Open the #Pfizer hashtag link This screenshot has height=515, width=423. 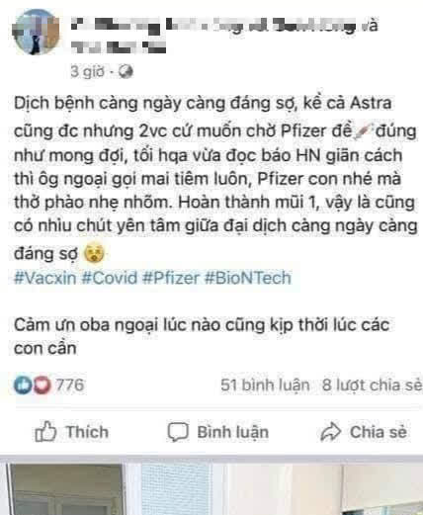pyautogui.click(x=171, y=278)
